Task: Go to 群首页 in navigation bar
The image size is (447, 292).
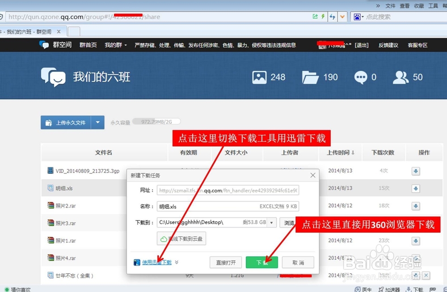Action: [x=88, y=45]
